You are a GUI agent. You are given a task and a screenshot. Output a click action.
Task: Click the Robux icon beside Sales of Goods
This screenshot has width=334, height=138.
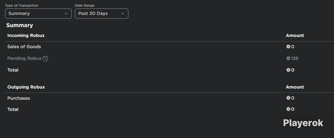coord(288,47)
